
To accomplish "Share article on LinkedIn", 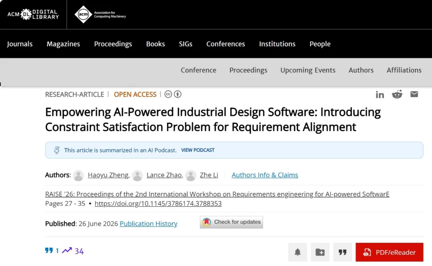I will (x=380, y=94).
